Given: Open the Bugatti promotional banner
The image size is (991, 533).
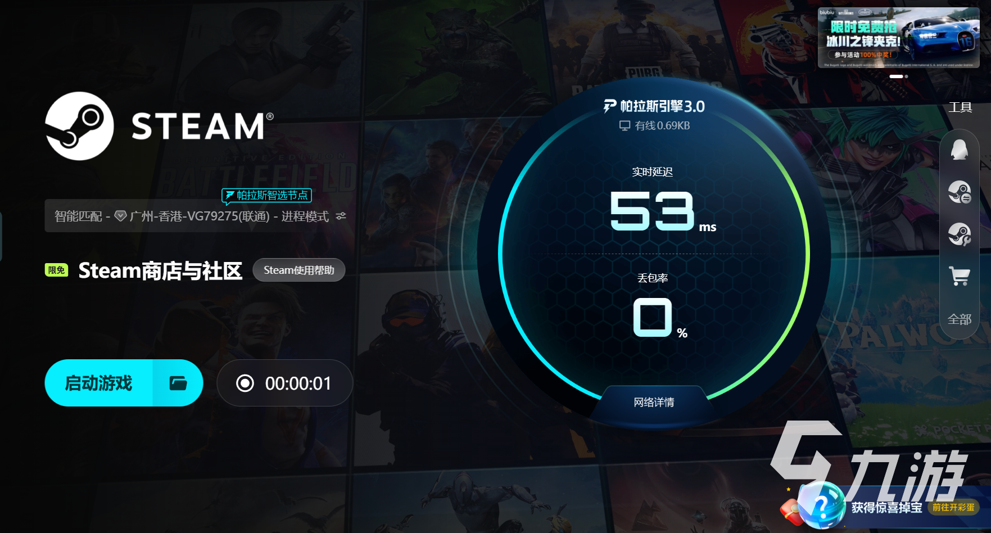Looking at the screenshot, I should click(898, 38).
